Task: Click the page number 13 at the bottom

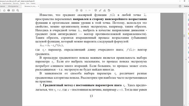Action: point(91,96)
